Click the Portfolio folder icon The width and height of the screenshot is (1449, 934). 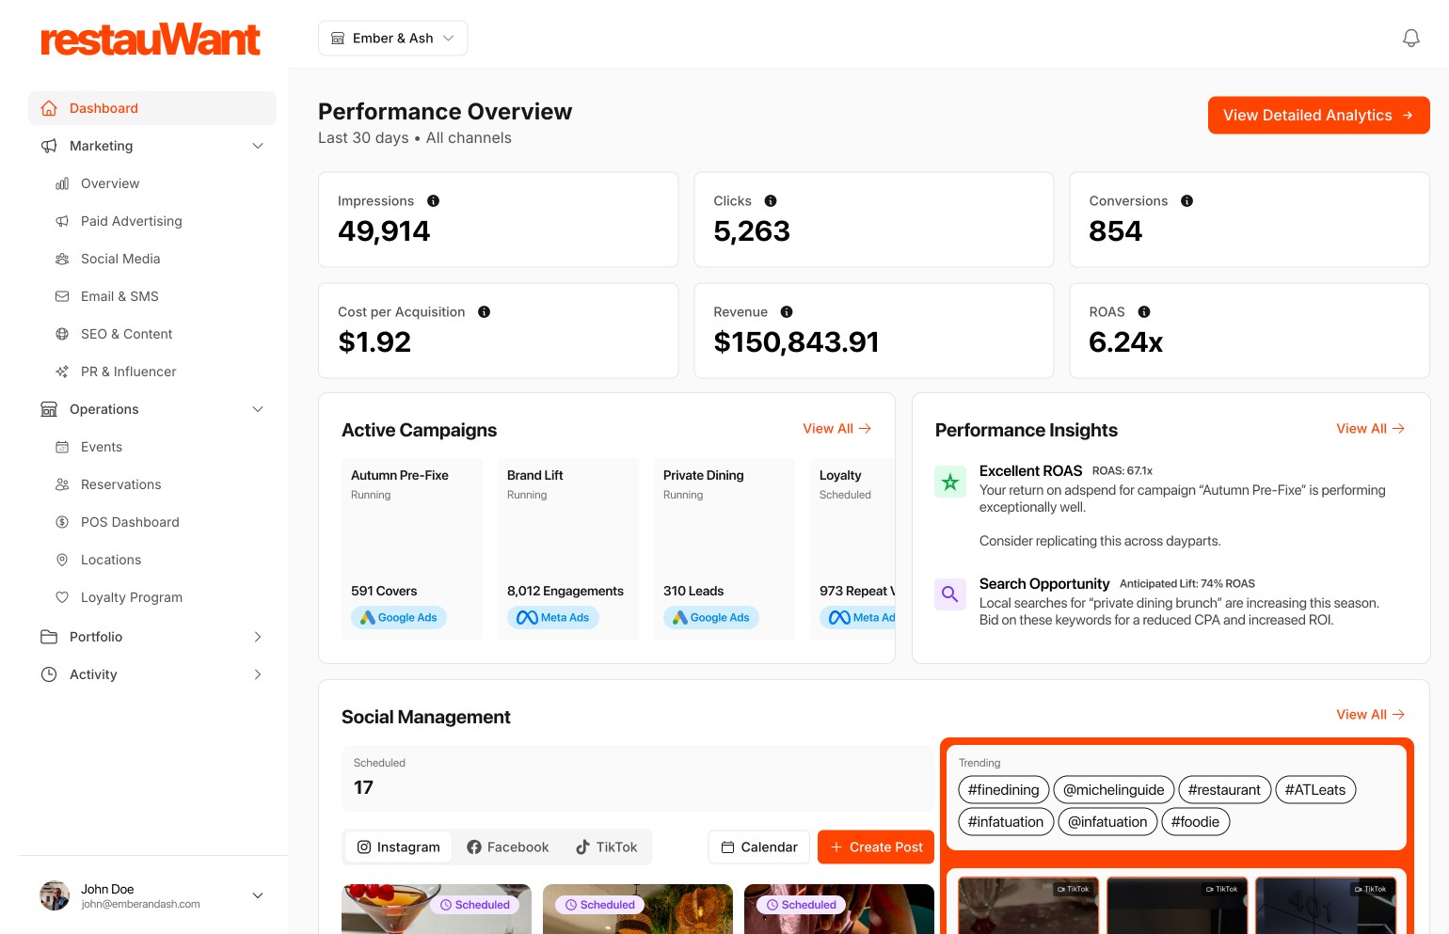(x=49, y=637)
